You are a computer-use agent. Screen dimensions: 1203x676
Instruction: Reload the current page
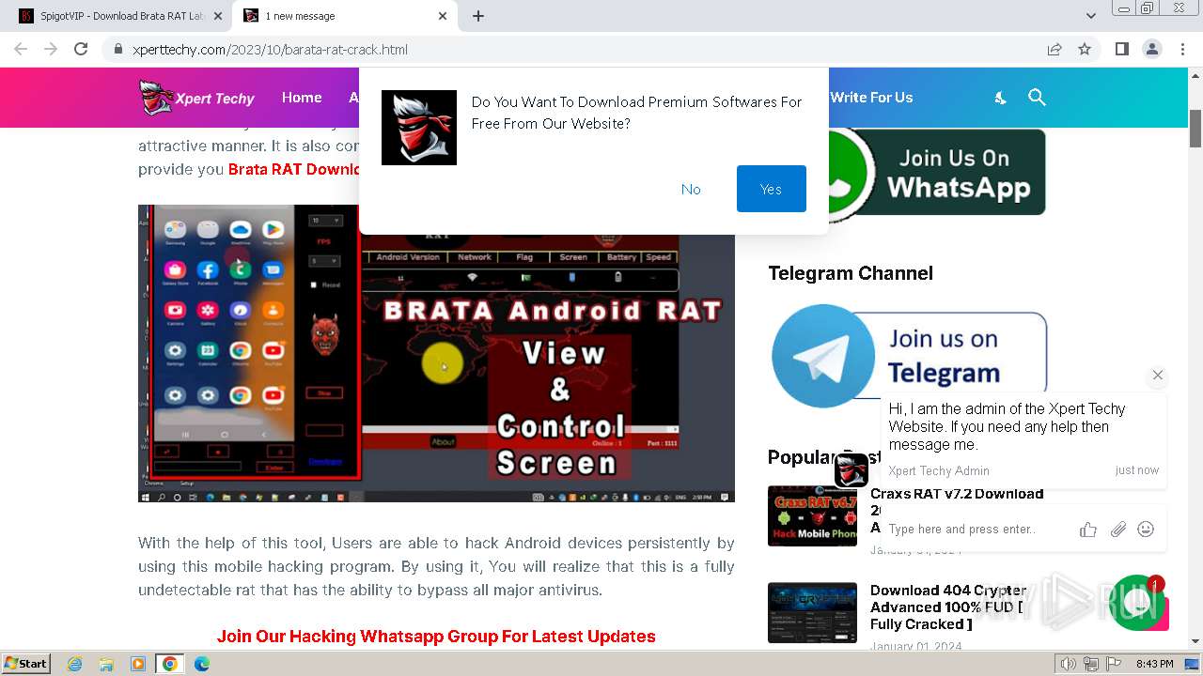point(81,49)
